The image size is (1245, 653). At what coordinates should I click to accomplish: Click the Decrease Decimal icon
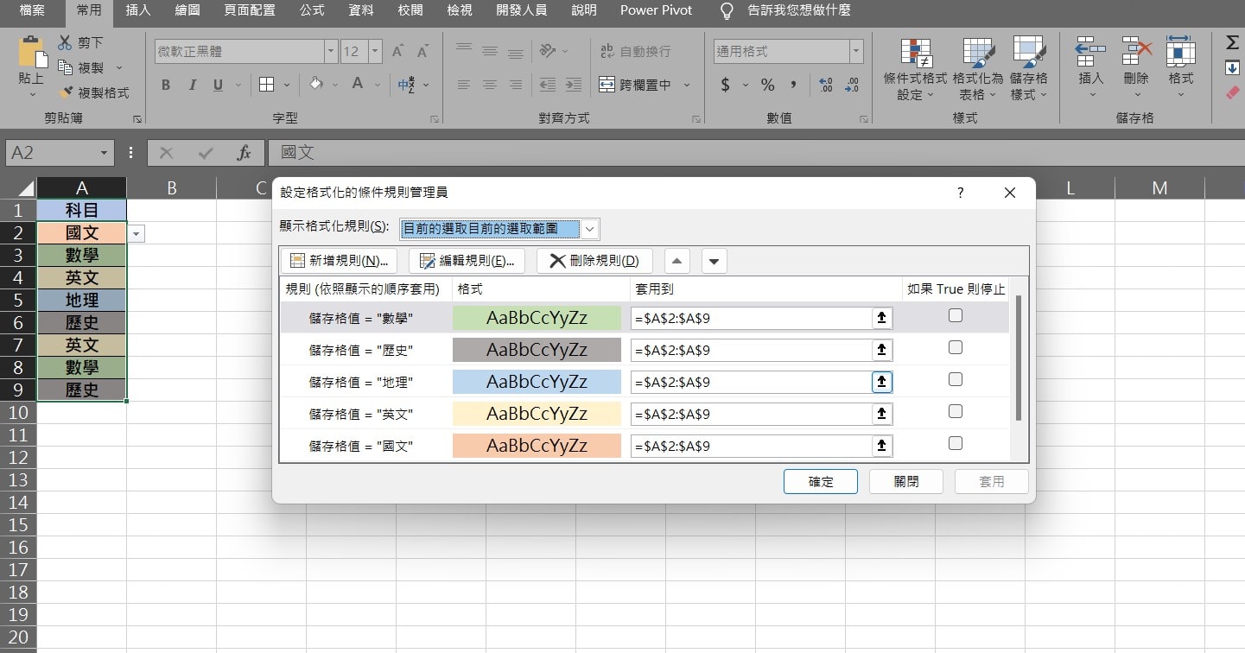[x=852, y=85]
